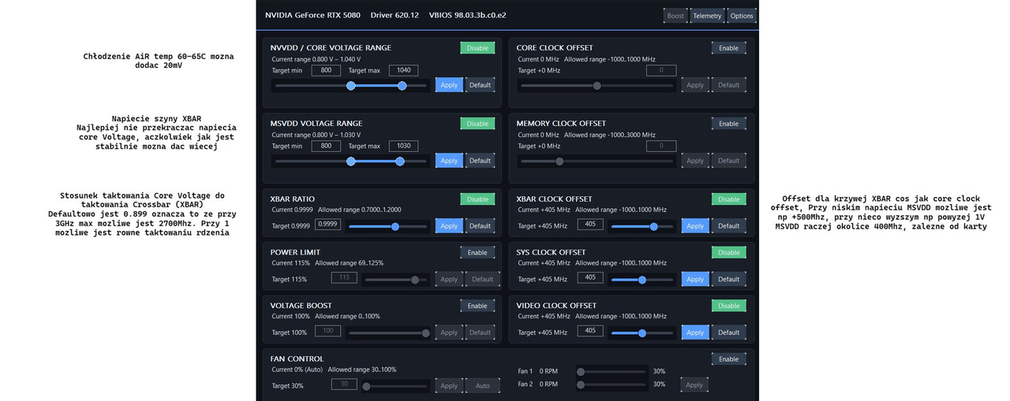Enable Fan Control
This screenshot has height=401, width=1010.
[728, 359]
